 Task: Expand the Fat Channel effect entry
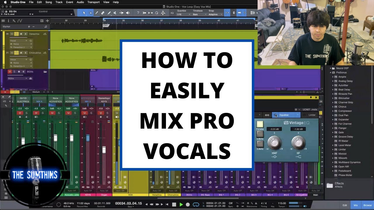(333, 124)
